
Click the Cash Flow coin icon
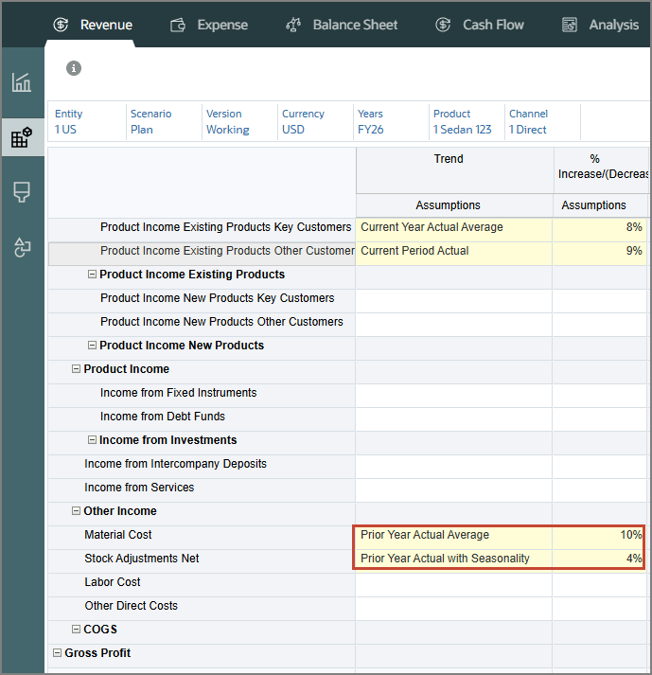[443, 25]
